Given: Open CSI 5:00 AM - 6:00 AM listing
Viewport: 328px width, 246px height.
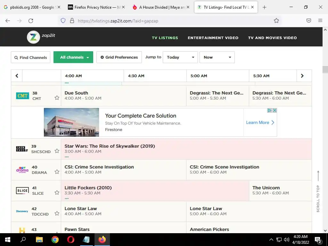Looking at the screenshot, I should [249, 170].
